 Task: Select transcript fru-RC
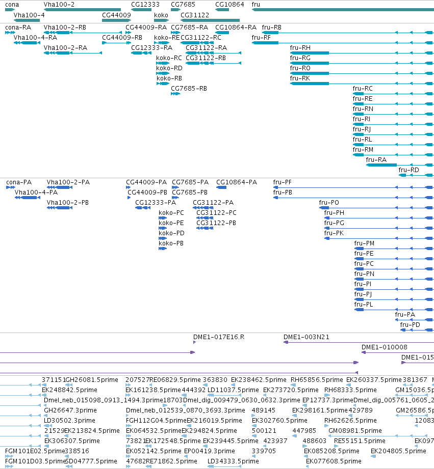(x=363, y=89)
